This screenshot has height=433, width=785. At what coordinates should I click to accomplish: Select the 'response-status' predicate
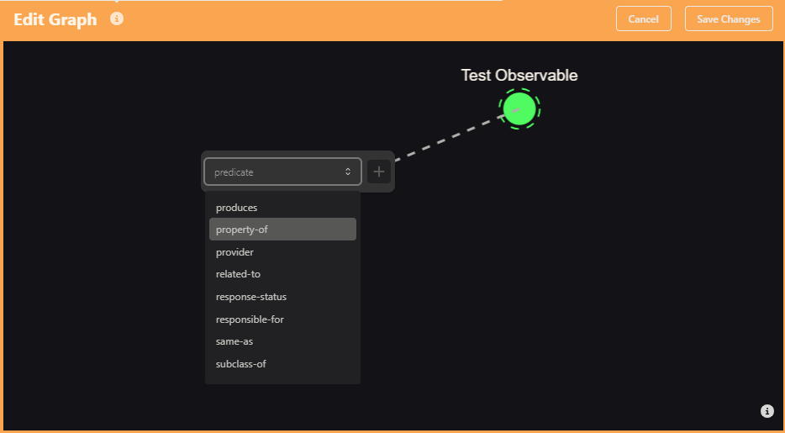click(x=283, y=297)
